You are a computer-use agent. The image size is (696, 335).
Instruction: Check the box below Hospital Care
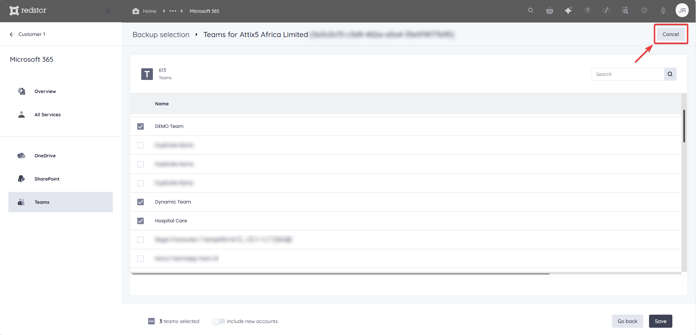pos(141,240)
